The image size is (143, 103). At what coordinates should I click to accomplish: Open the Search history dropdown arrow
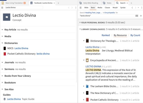tap(138, 8)
